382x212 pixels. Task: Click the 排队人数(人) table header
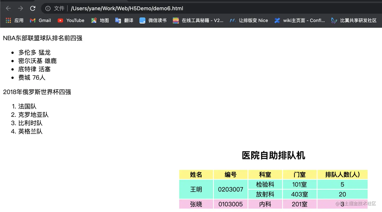pos(342,174)
